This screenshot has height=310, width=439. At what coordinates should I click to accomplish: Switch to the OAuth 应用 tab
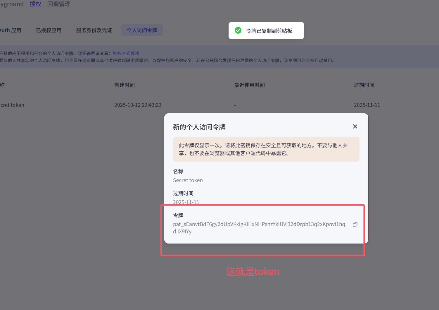11,30
